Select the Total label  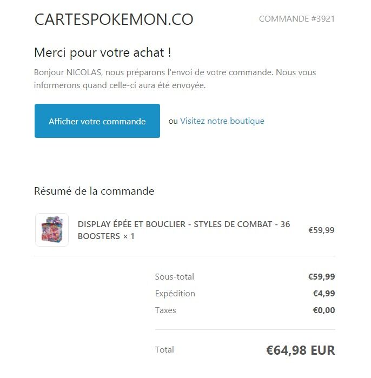[x=164, y=349]
